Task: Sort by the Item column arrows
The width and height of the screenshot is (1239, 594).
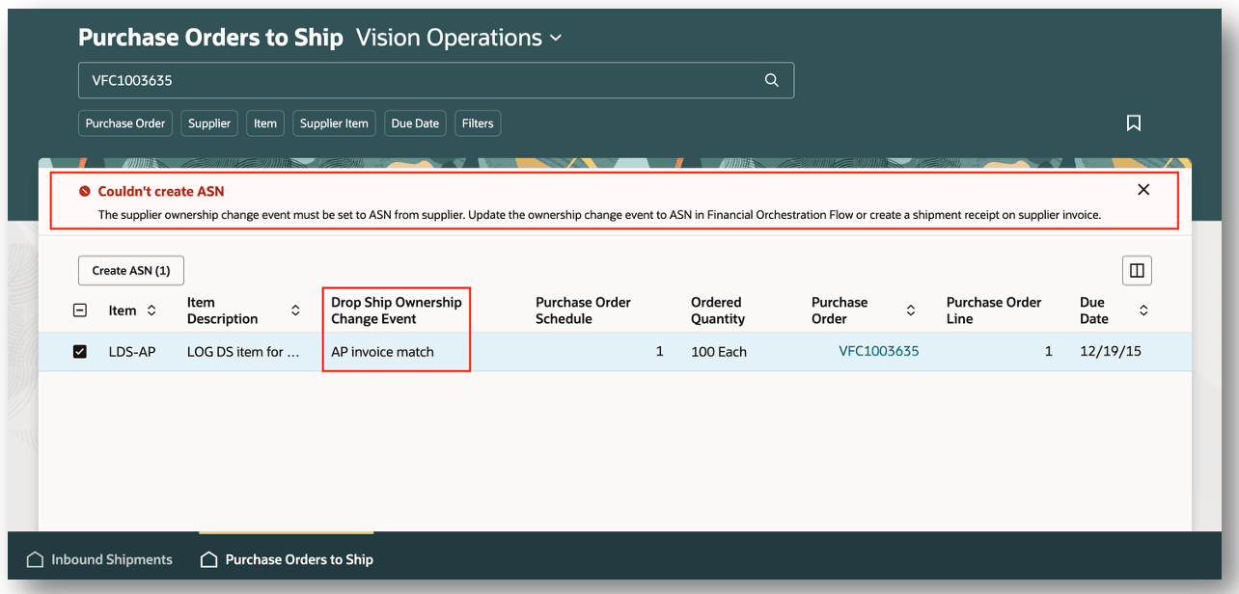Action: point(151,310)
